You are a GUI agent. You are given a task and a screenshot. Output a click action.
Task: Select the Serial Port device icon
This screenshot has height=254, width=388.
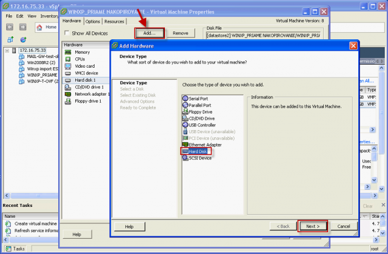pos(185,99)
